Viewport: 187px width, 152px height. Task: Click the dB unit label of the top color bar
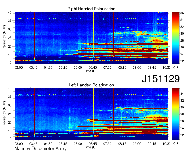click(175, 67)
